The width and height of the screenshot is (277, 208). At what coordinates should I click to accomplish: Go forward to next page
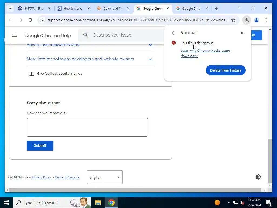(21, 20)
